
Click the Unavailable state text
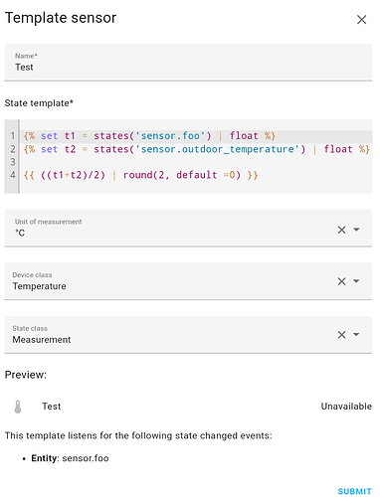pos(346,407)
